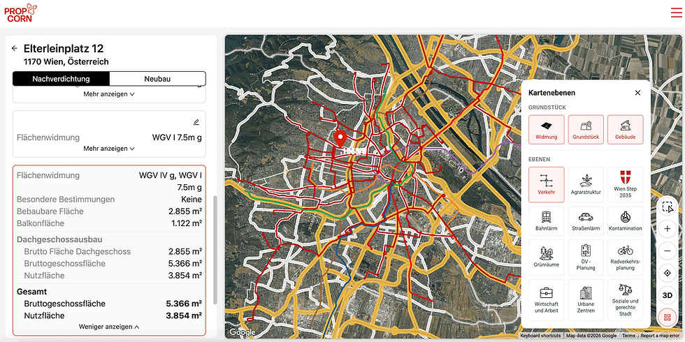
Task: Open Keyboard shortcuts on the map
Action: [540, 336]
